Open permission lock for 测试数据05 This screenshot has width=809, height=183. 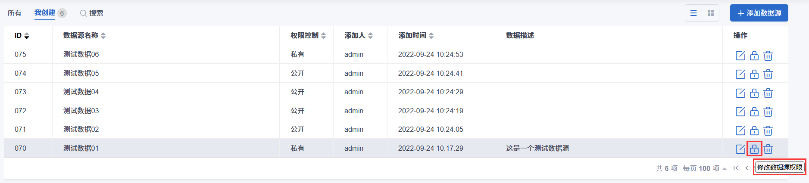754,74
